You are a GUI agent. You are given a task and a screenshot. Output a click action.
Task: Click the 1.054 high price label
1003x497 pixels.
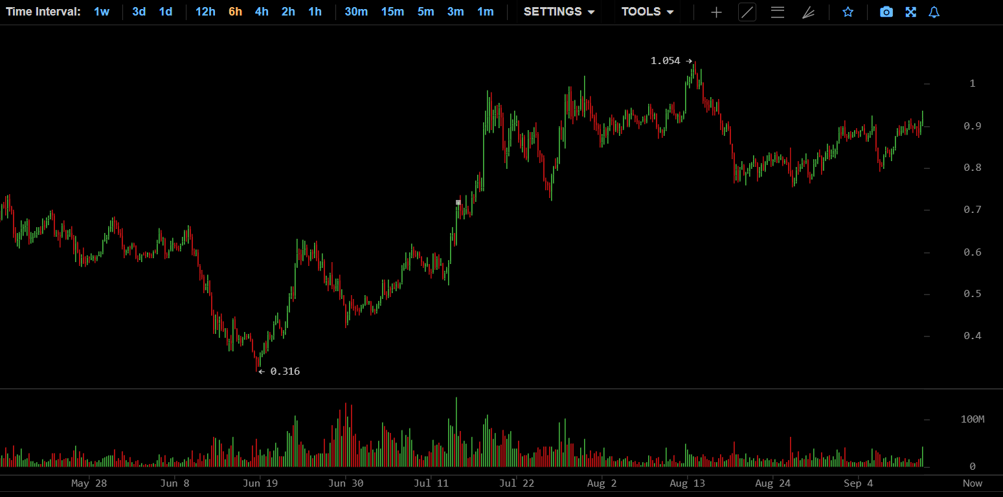[666, 61]
